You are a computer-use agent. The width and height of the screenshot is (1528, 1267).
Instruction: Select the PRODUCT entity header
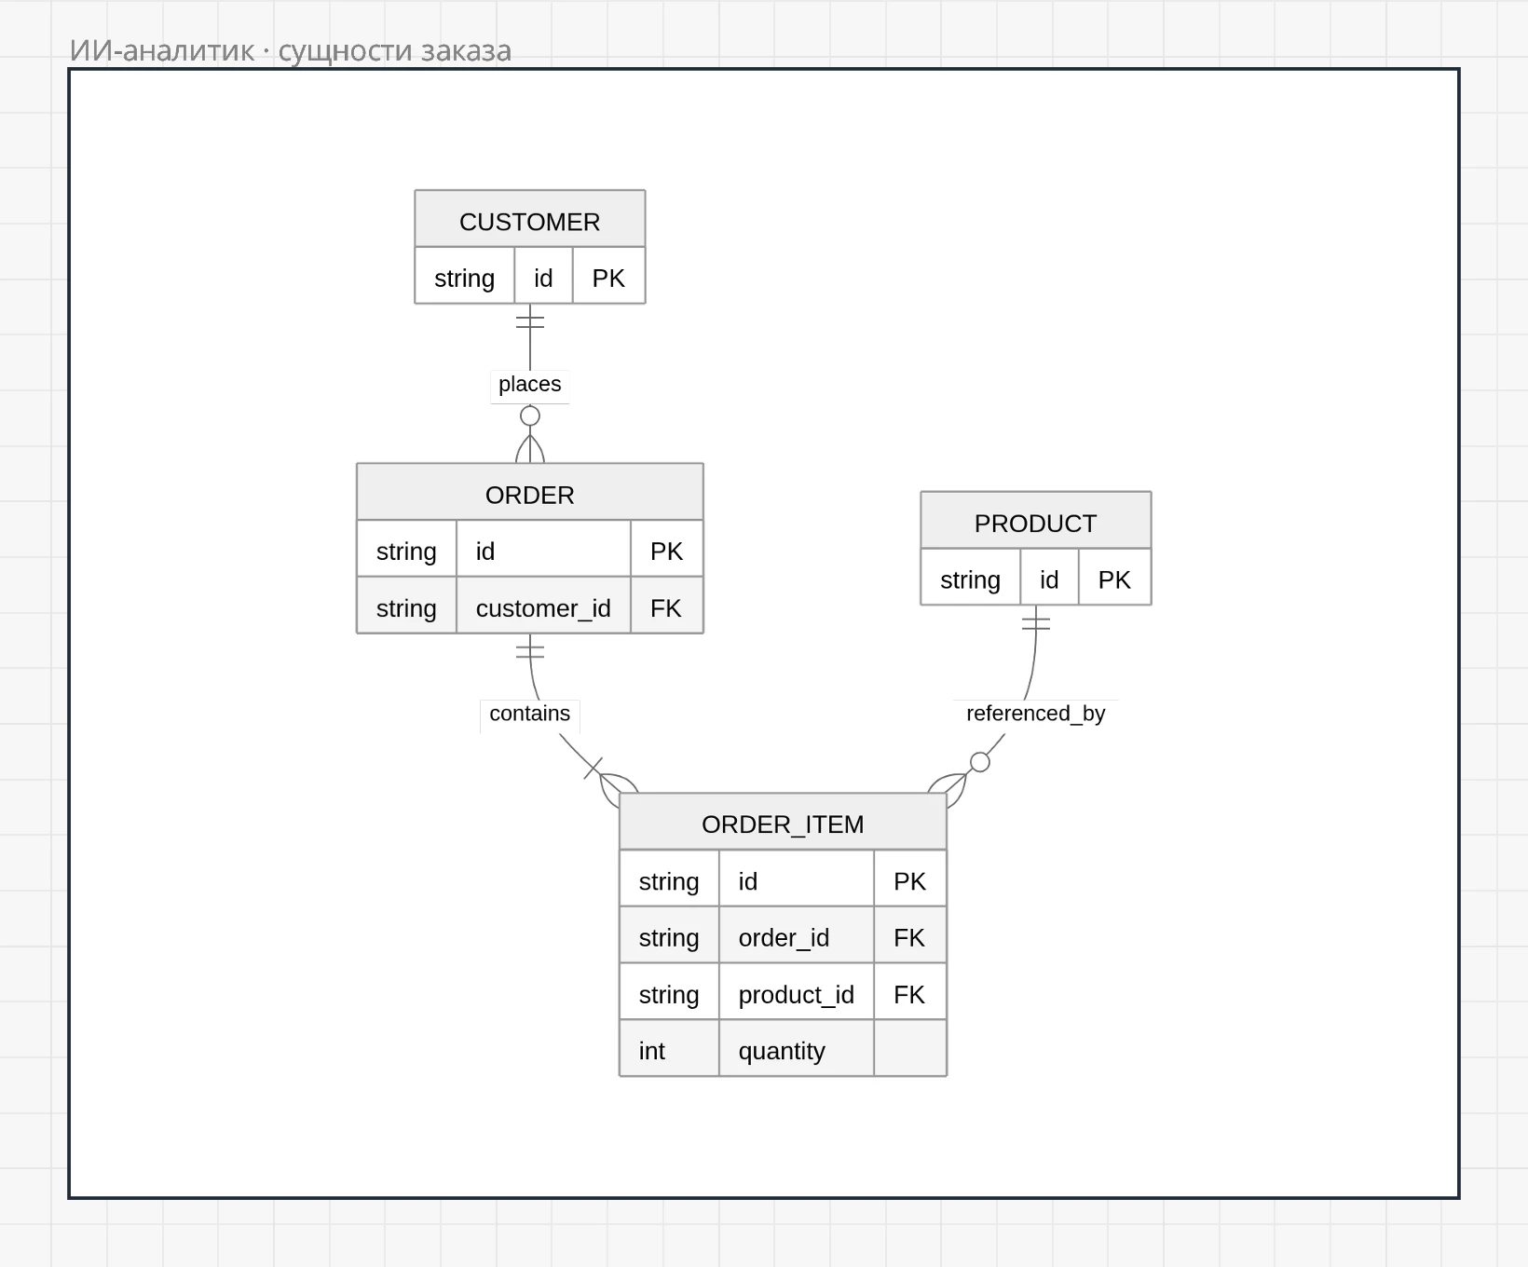point(1035,521)
